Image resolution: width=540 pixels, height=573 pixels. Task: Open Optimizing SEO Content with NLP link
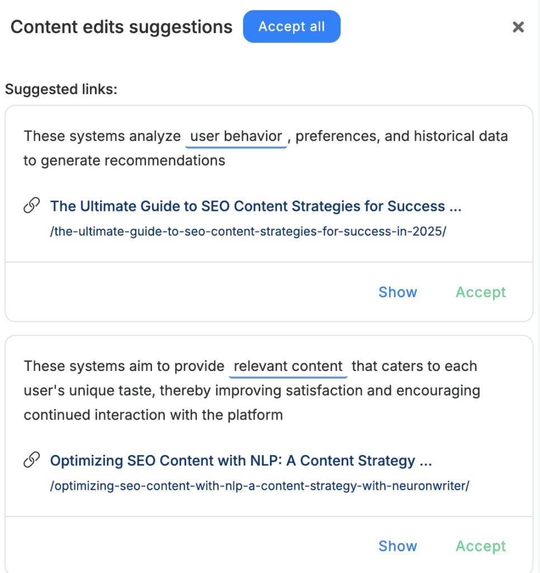(x=240, y=461)
